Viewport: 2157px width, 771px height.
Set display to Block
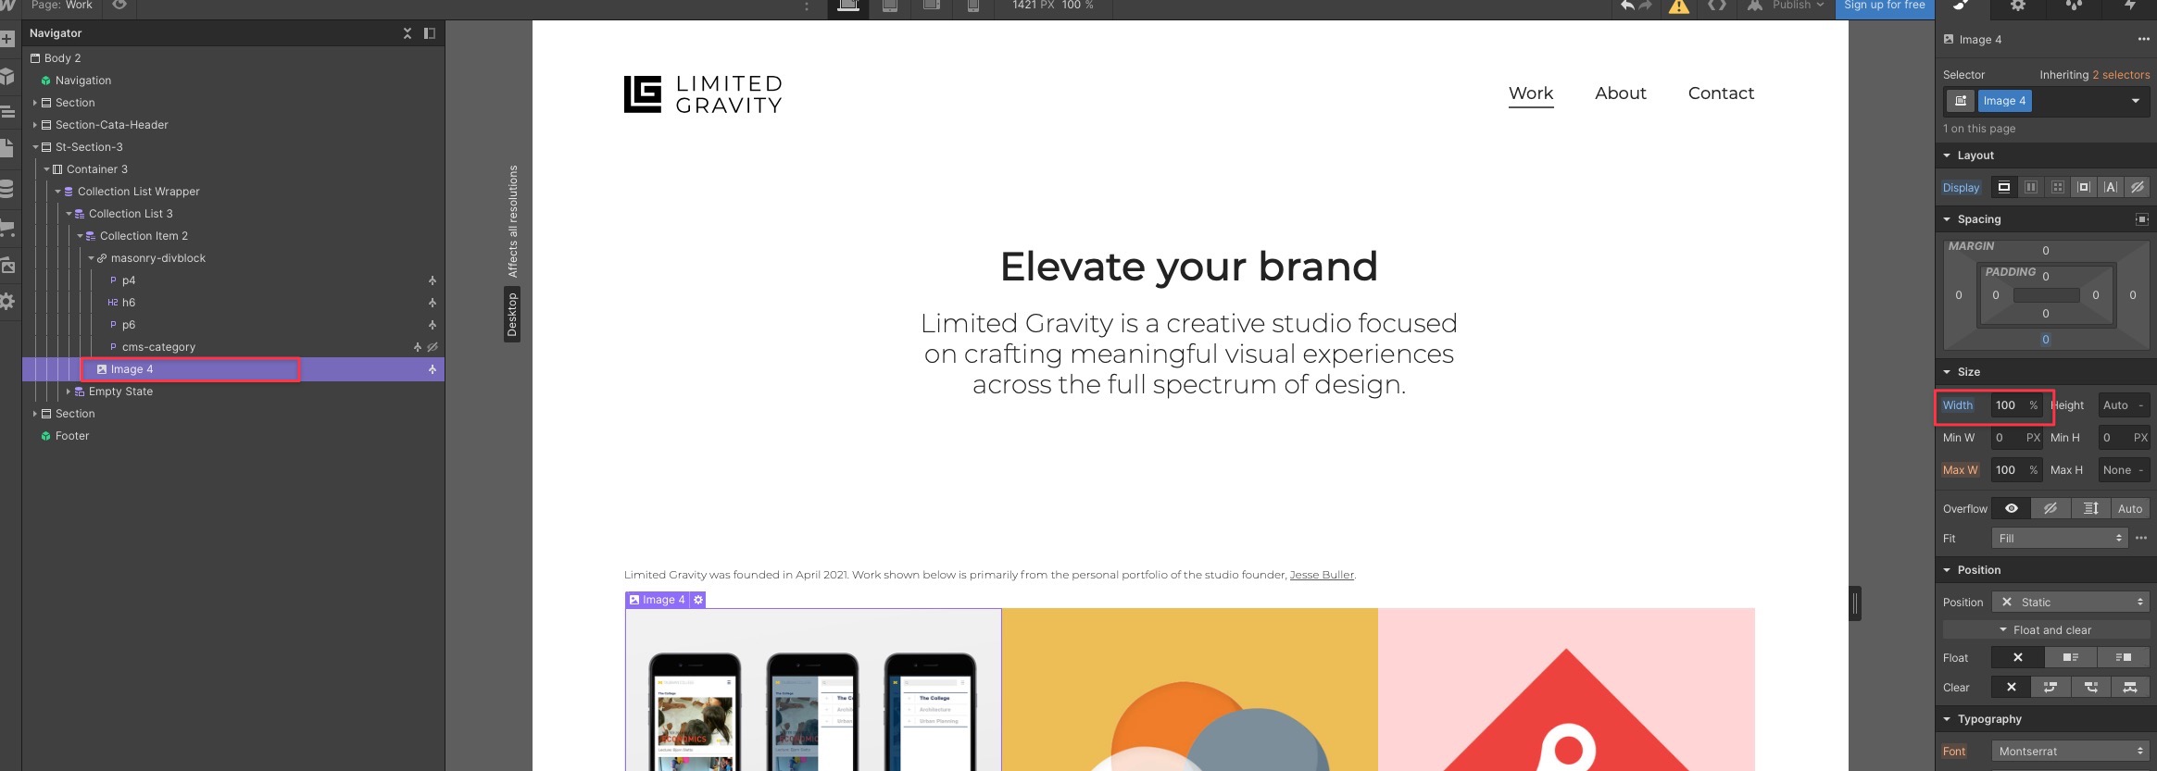[x=2003, y=187]
